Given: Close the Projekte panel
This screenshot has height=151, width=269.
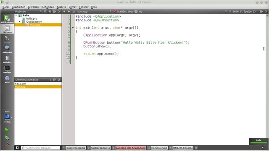Looking at the screenshot, I should 59,11.
